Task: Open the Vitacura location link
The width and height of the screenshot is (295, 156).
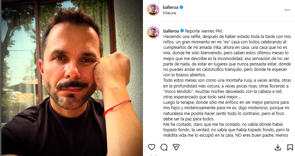Action: coord(169,13)
